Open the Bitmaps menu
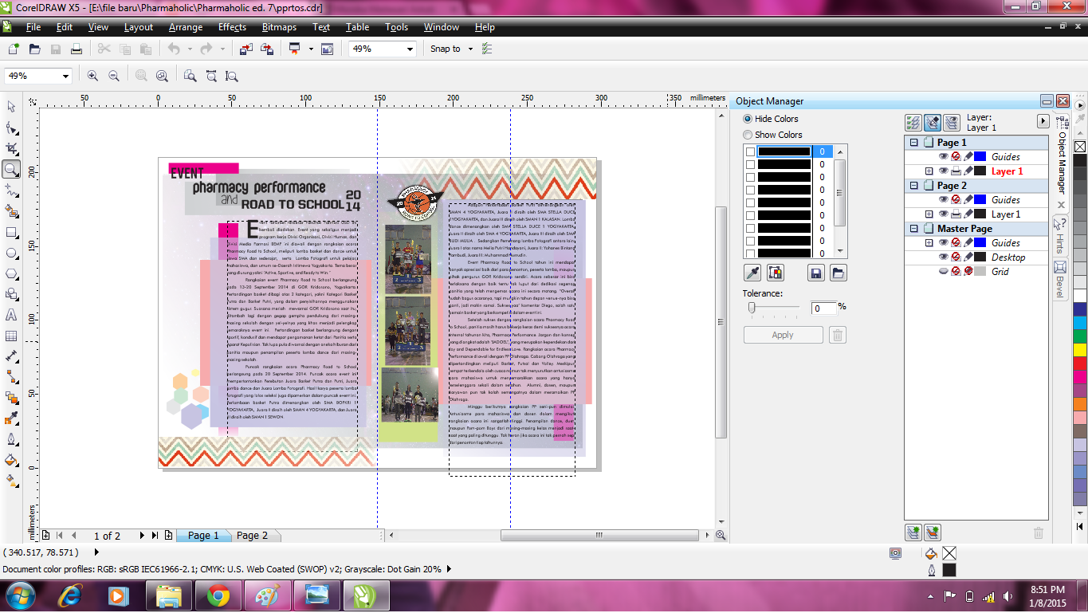1088x613 pixels. pyautogui.click(x=279, y=27)
